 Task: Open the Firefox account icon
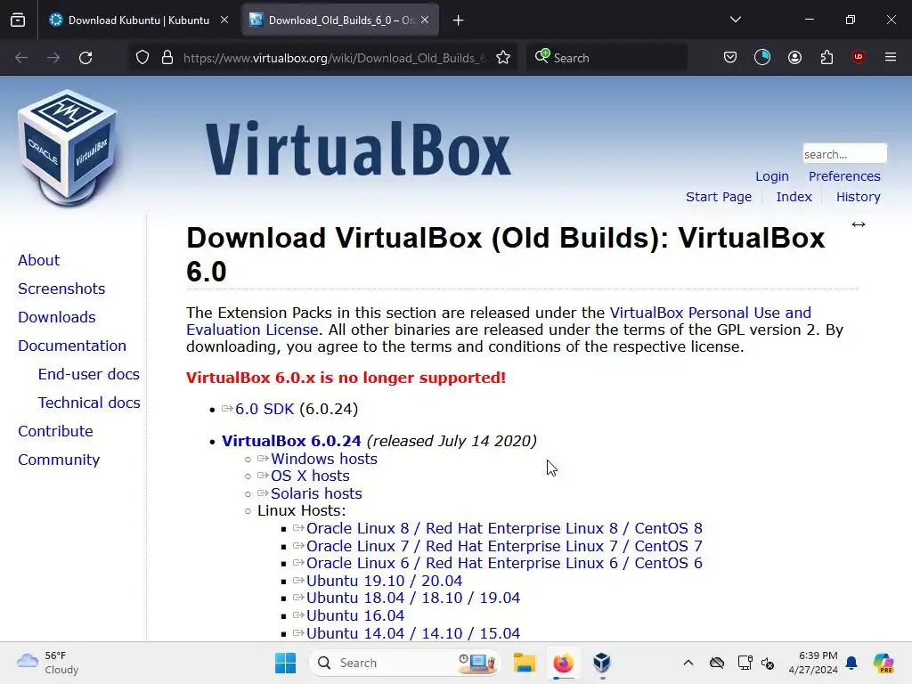coord(794,57)
